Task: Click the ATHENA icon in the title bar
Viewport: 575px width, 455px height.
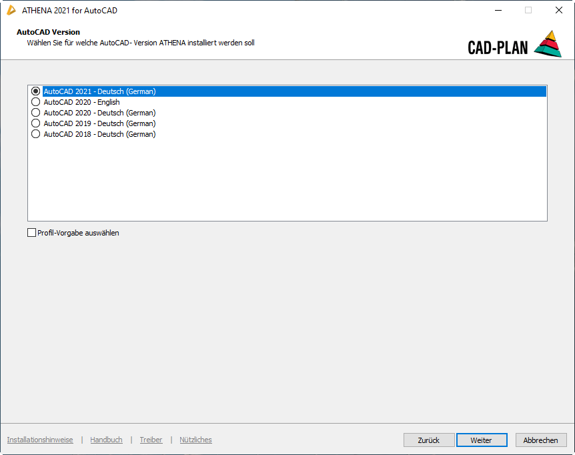Action: (11, 10)
